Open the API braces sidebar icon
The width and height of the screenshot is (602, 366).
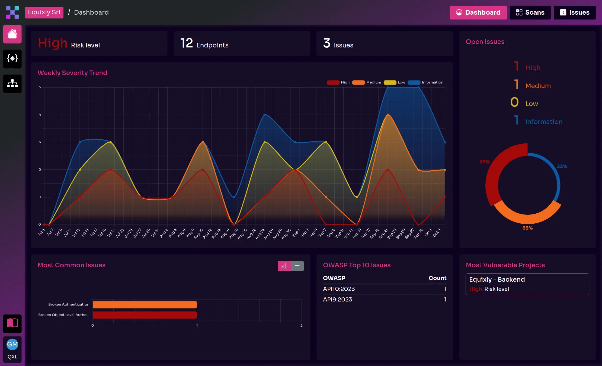(12, 59)
